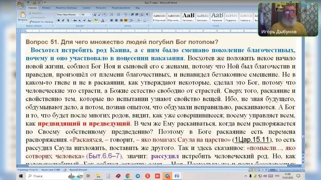This screenshot has height=180, width=321.
Task: Toggle Subscript formatting
Action: 80,20
